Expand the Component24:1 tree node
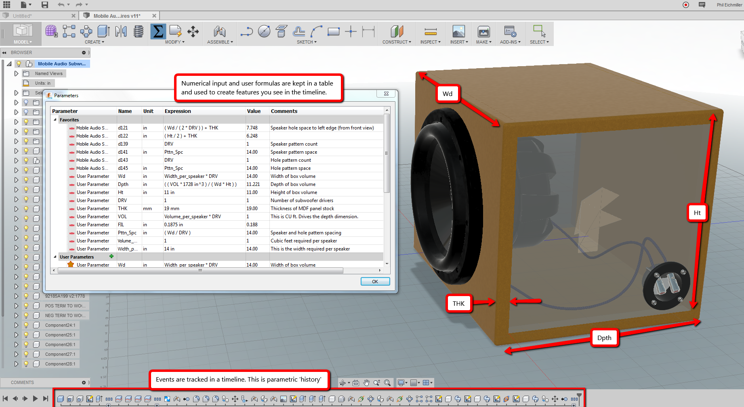Screen dimensions: 744x407 click(16, 325)
